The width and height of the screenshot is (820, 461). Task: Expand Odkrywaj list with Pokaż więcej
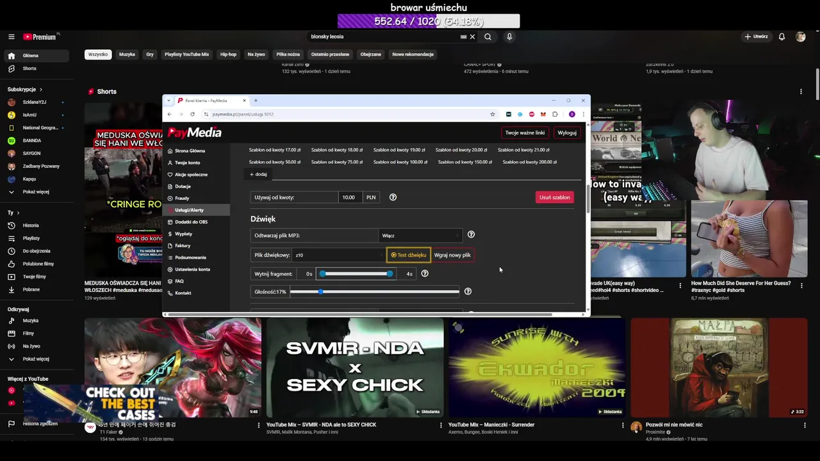click(36, 359)
